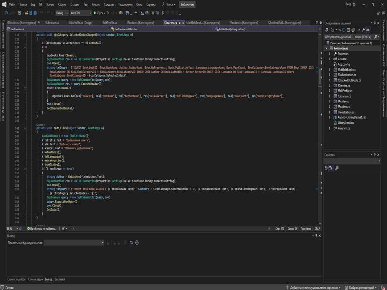Select fLibrarian.cs file in Solution Explorer
This screenshot has height=290, width=387.
click(345, 96)
